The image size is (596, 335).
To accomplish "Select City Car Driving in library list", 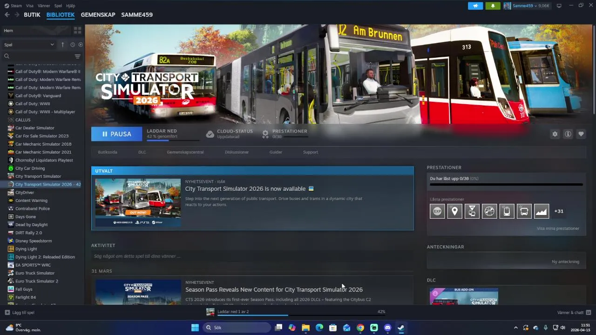I will tap(30, 168).
